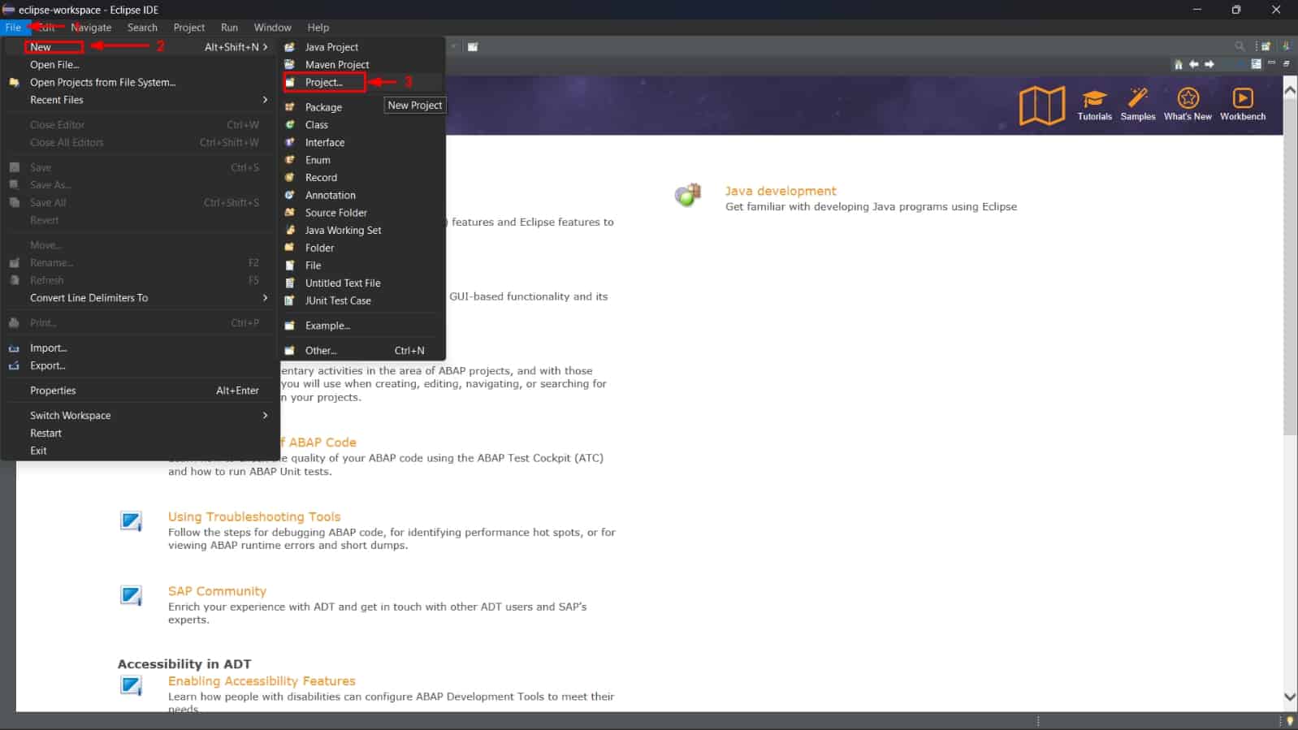Viewport: 1298px width, 730px height.
Task: Open What's New star icon
Action: (1188, 100)
